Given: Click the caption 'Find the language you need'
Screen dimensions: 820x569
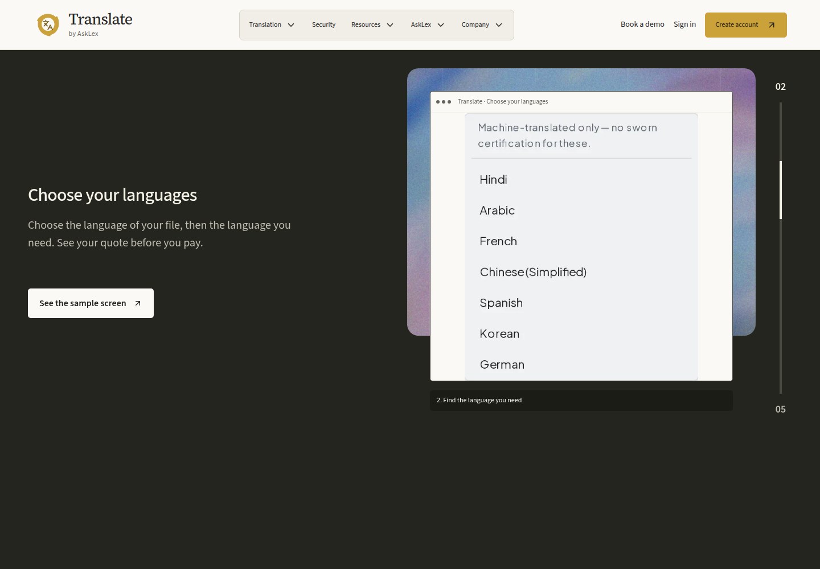Looking at the screenshot, I should pos(479,400).
